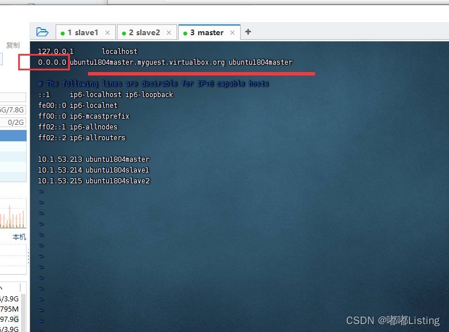Click the ubuntu1804master.myguest.virtualbox.org hostname text
Viewport: 449px width, 332px height.
click(x=147, y=62)
